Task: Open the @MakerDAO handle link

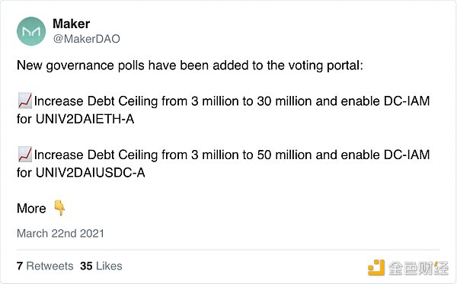Action: tap(87, 39)
